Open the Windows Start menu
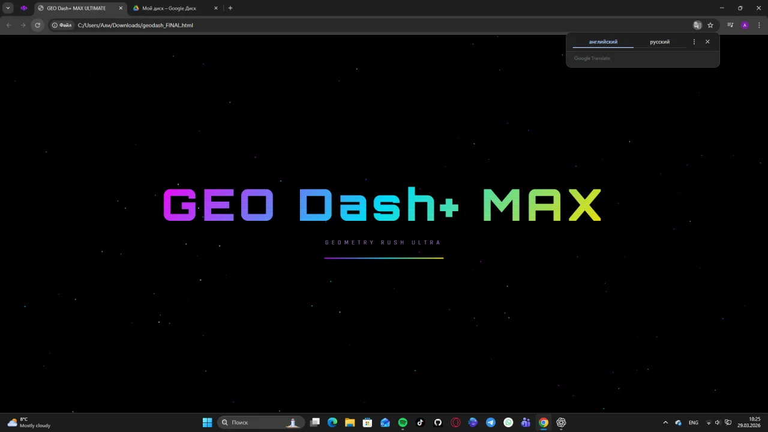The height and width of the screenshot is (432, 768). [x=207, y=422]
